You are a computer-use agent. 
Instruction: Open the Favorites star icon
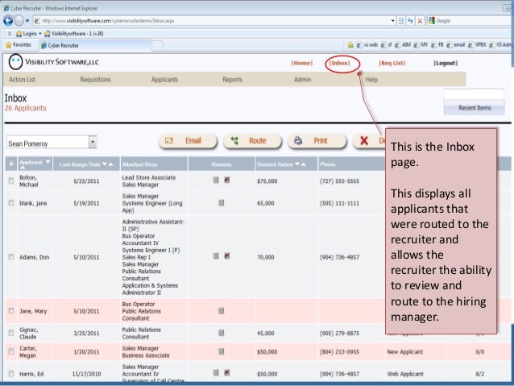[9, 45]
